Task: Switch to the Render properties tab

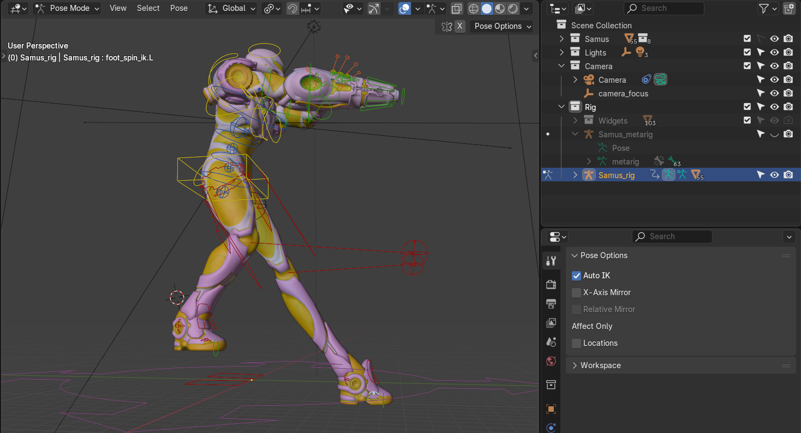Action: pyautogui.click(x=551, y=284)
